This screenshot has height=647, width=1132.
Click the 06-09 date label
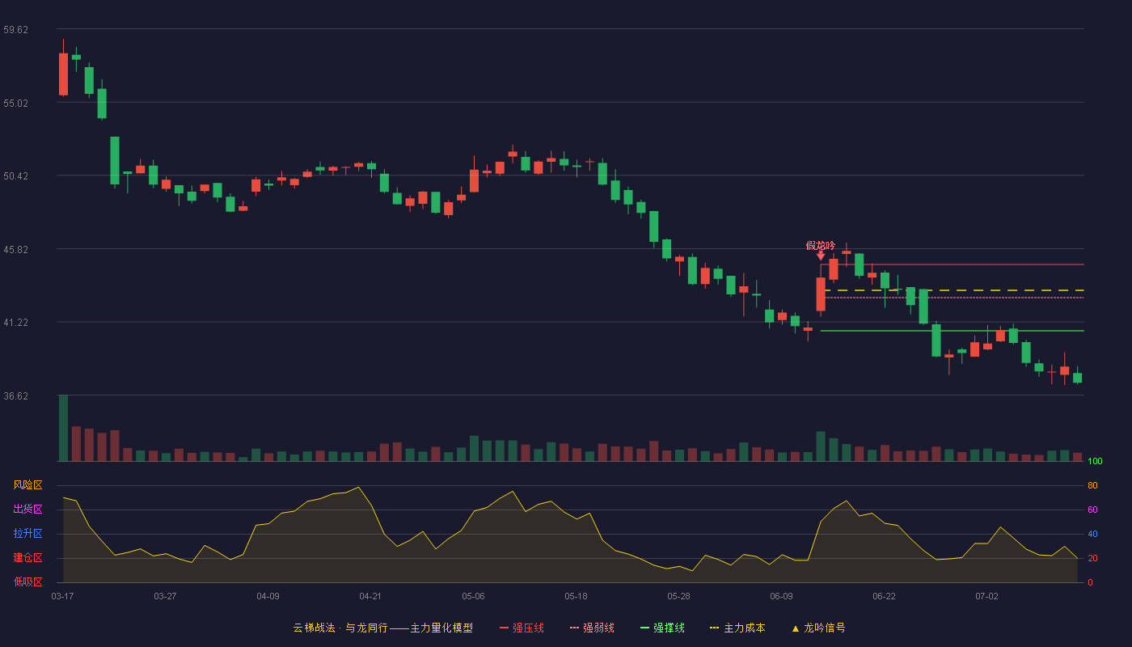(781, 596)
